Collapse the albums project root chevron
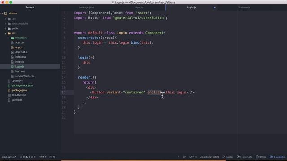The height and width of the screenshot is (161, 287). 2,13
